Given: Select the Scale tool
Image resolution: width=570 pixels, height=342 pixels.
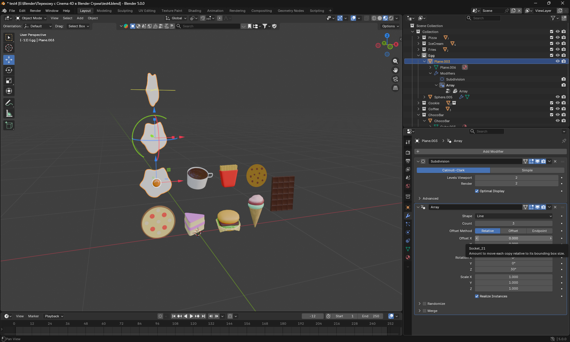Looking at the screenshot, I should pos(9,81).
